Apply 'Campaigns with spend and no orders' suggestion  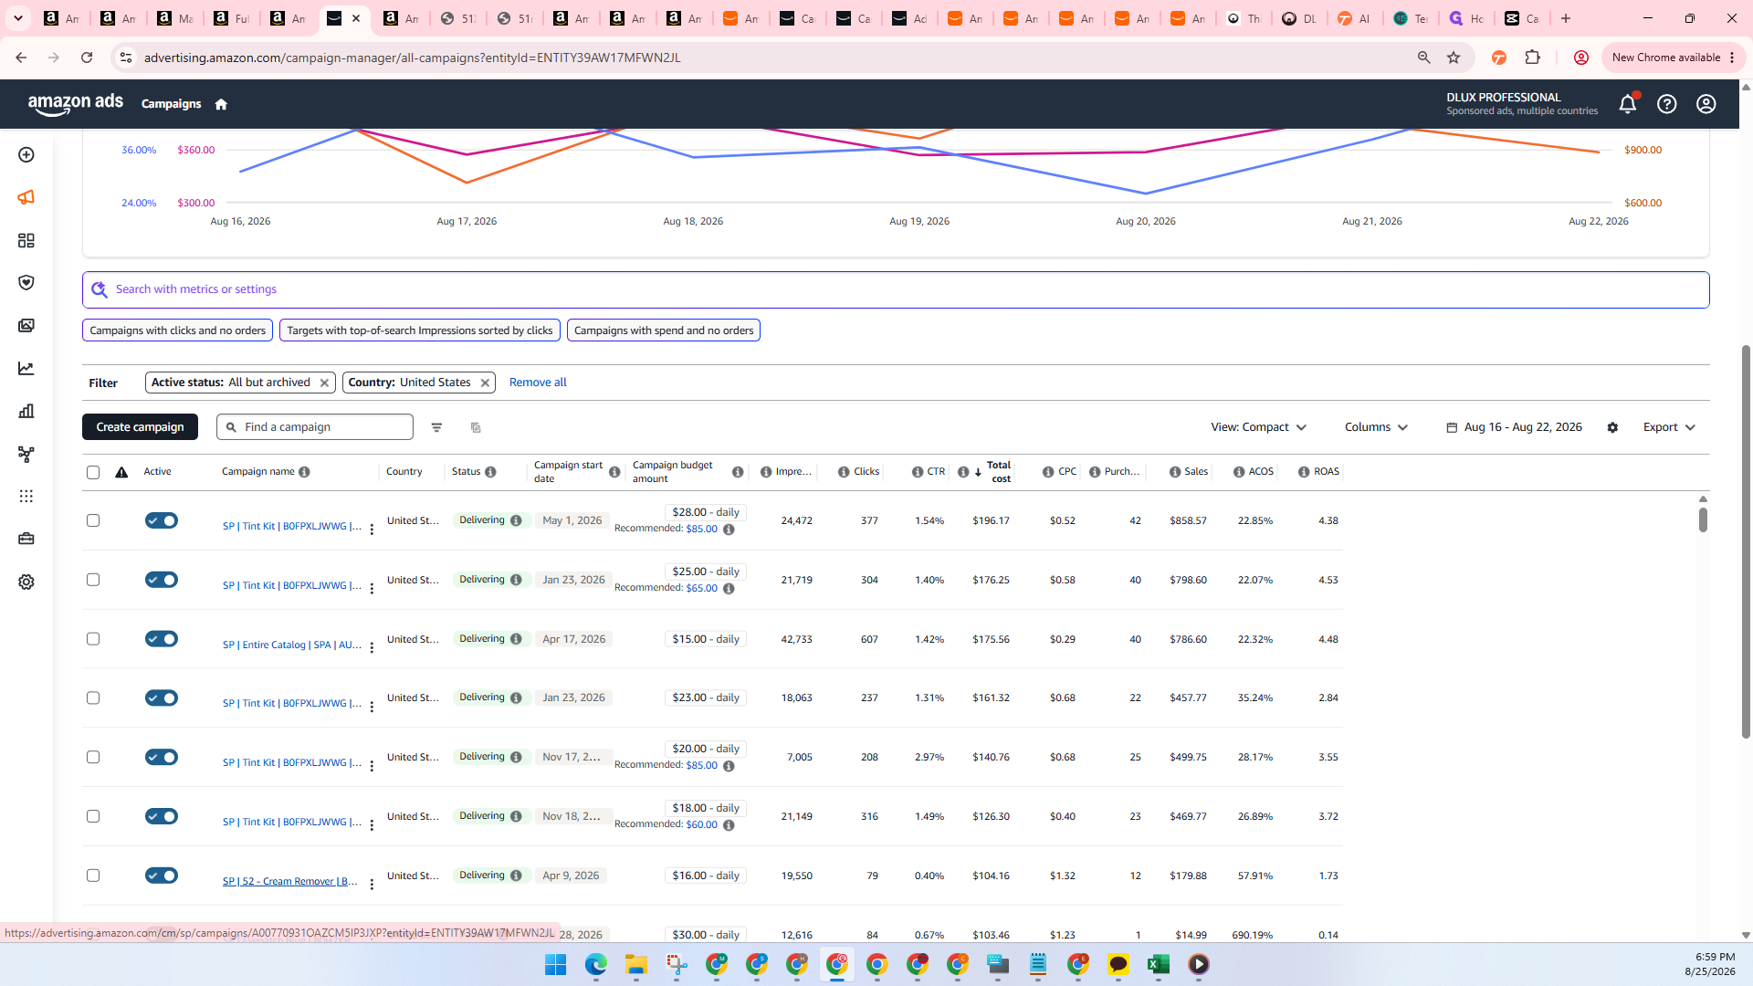(664, 330)
